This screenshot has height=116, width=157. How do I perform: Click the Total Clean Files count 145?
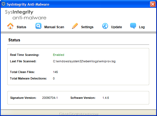[55, 72]
